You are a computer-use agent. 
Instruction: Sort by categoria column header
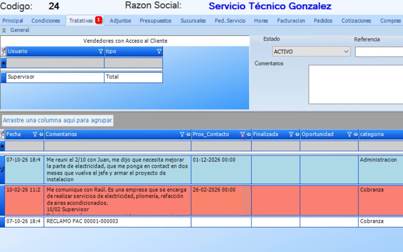381,134
